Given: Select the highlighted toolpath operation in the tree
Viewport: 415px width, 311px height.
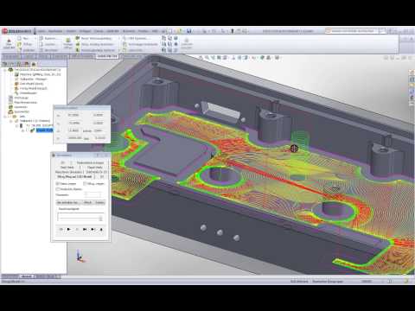Looking at the screenshot, I should click(45, 130).
